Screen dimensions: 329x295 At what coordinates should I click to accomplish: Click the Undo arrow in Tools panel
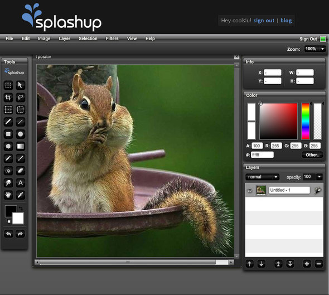pos(8,234)
